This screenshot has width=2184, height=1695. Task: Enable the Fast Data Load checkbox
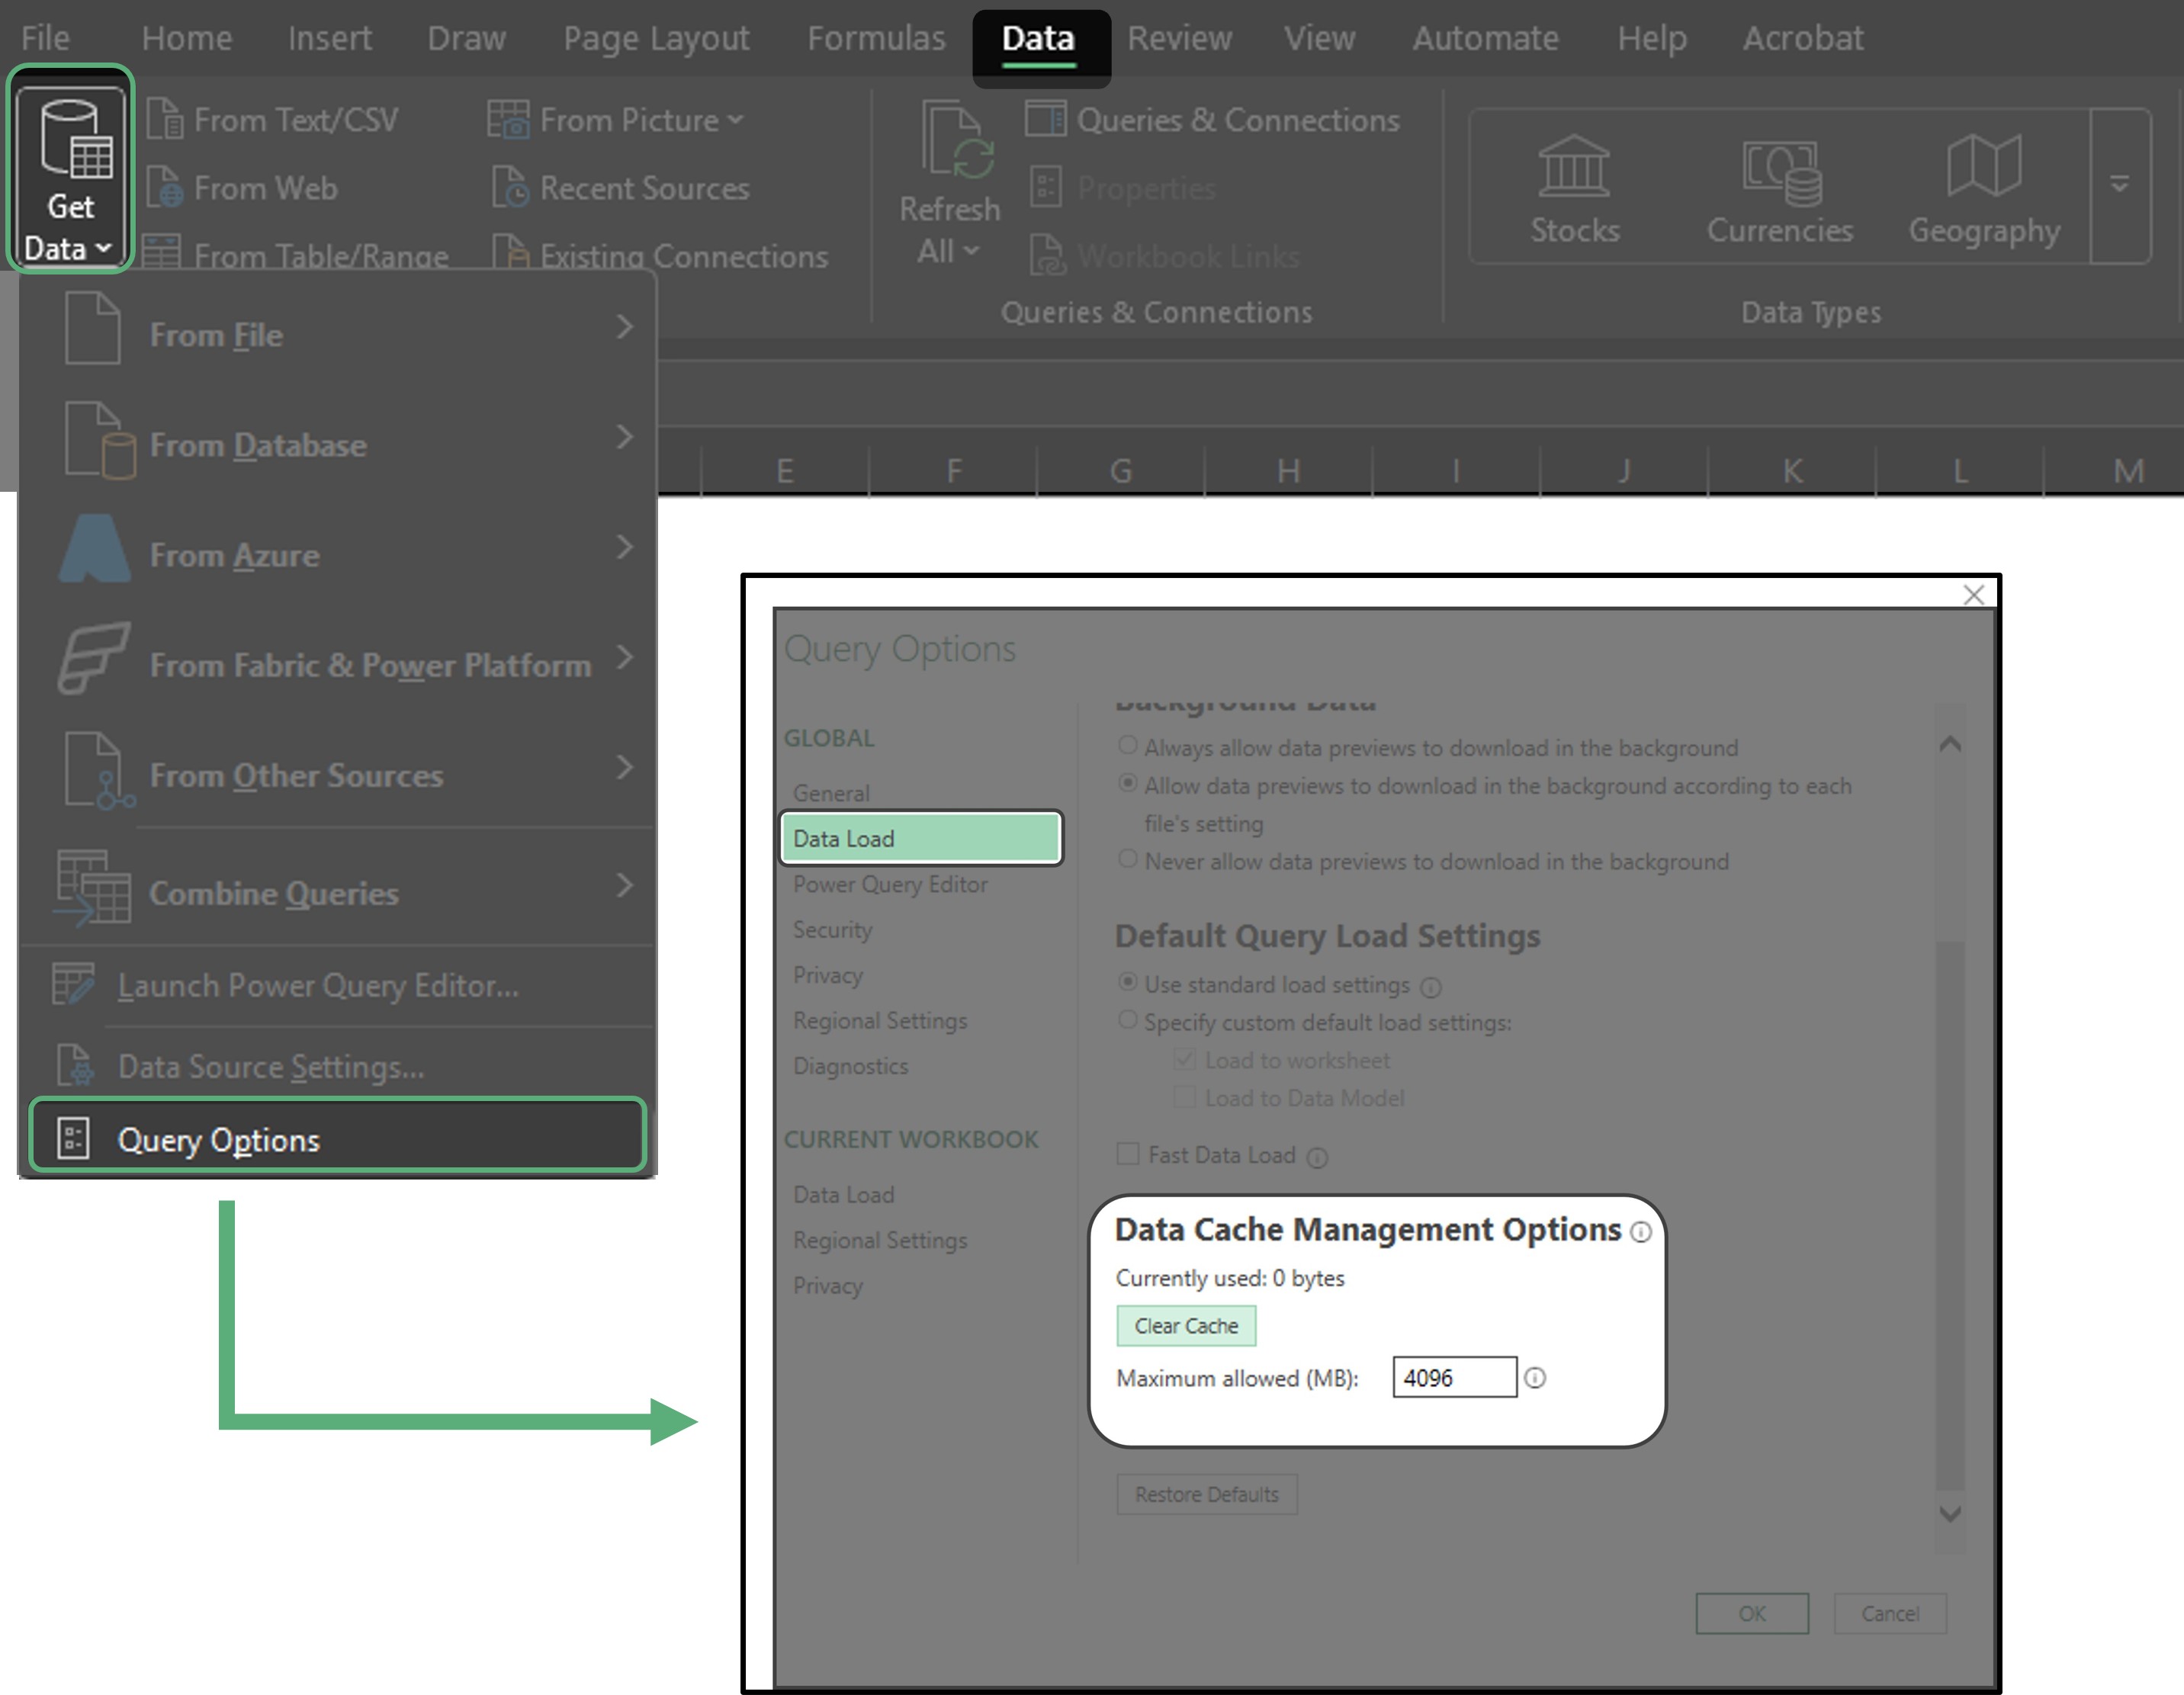(x=1128, y=1154)
